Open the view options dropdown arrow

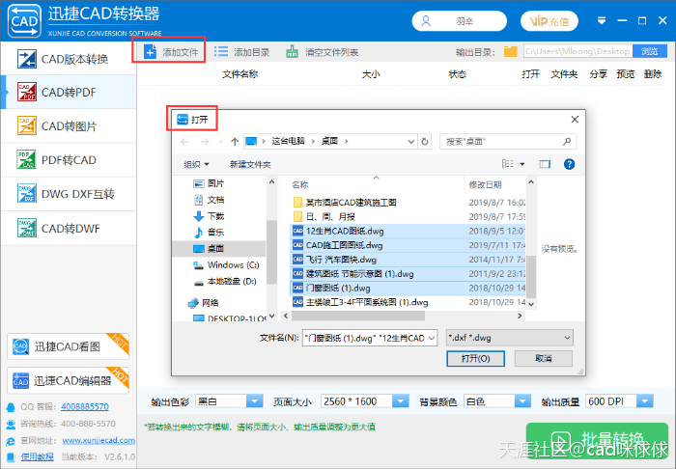[522, 164]
